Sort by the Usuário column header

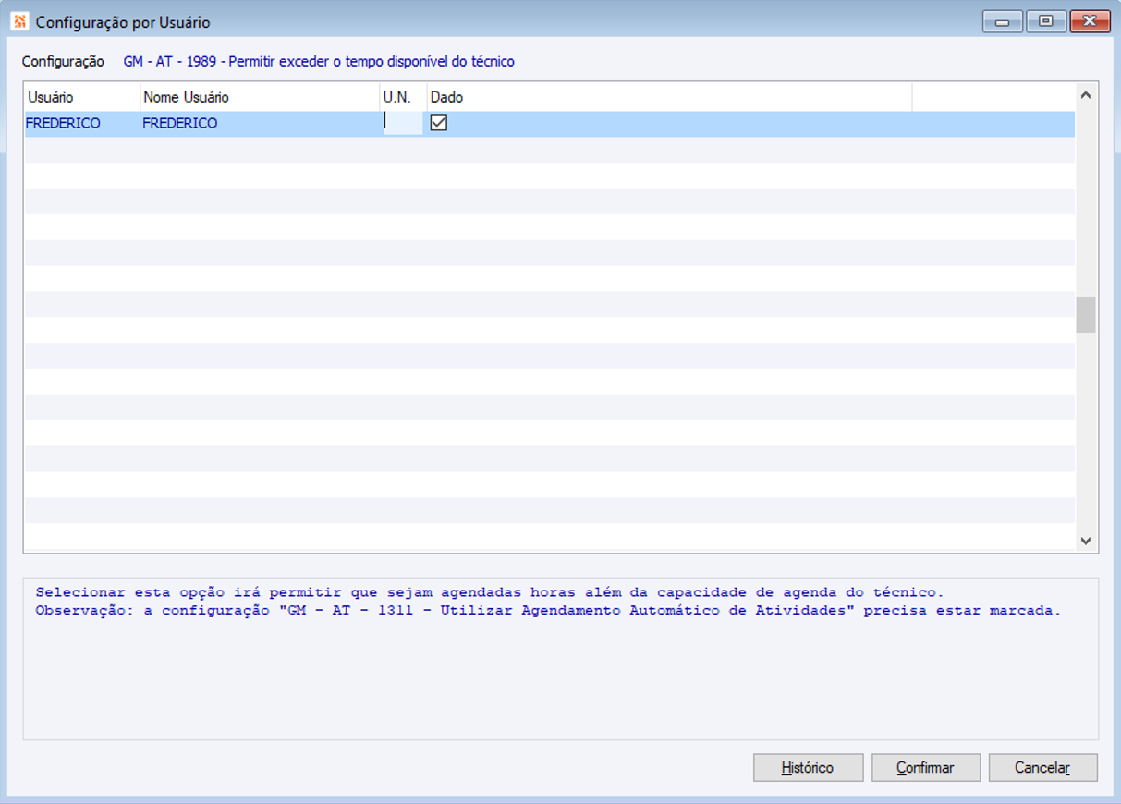[x=81, y=97]
